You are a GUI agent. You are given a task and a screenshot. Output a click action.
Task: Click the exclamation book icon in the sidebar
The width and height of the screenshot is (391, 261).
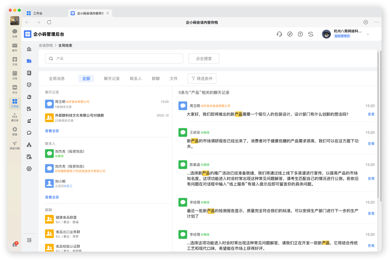[x=29, y=73]
